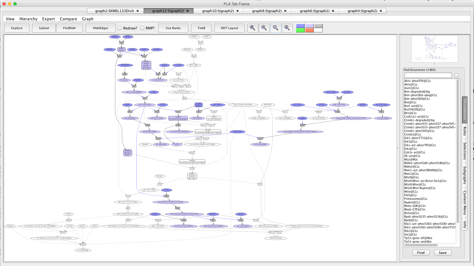Click the 1:1 actual size magnifier icon

[x=287, y=28]
